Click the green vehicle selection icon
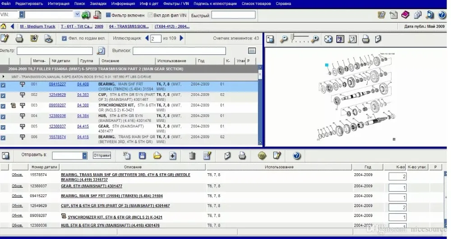The image size is (451, 239). 86,15
